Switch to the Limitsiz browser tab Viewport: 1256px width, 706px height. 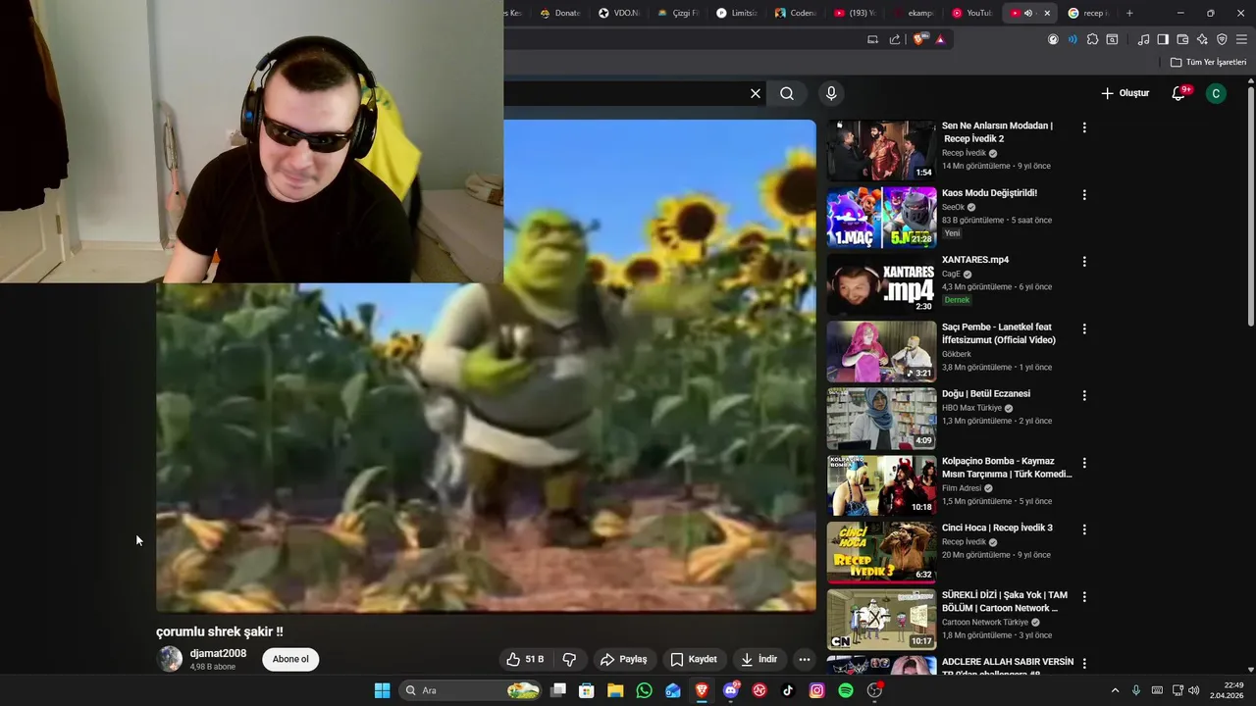click(736, 13)
